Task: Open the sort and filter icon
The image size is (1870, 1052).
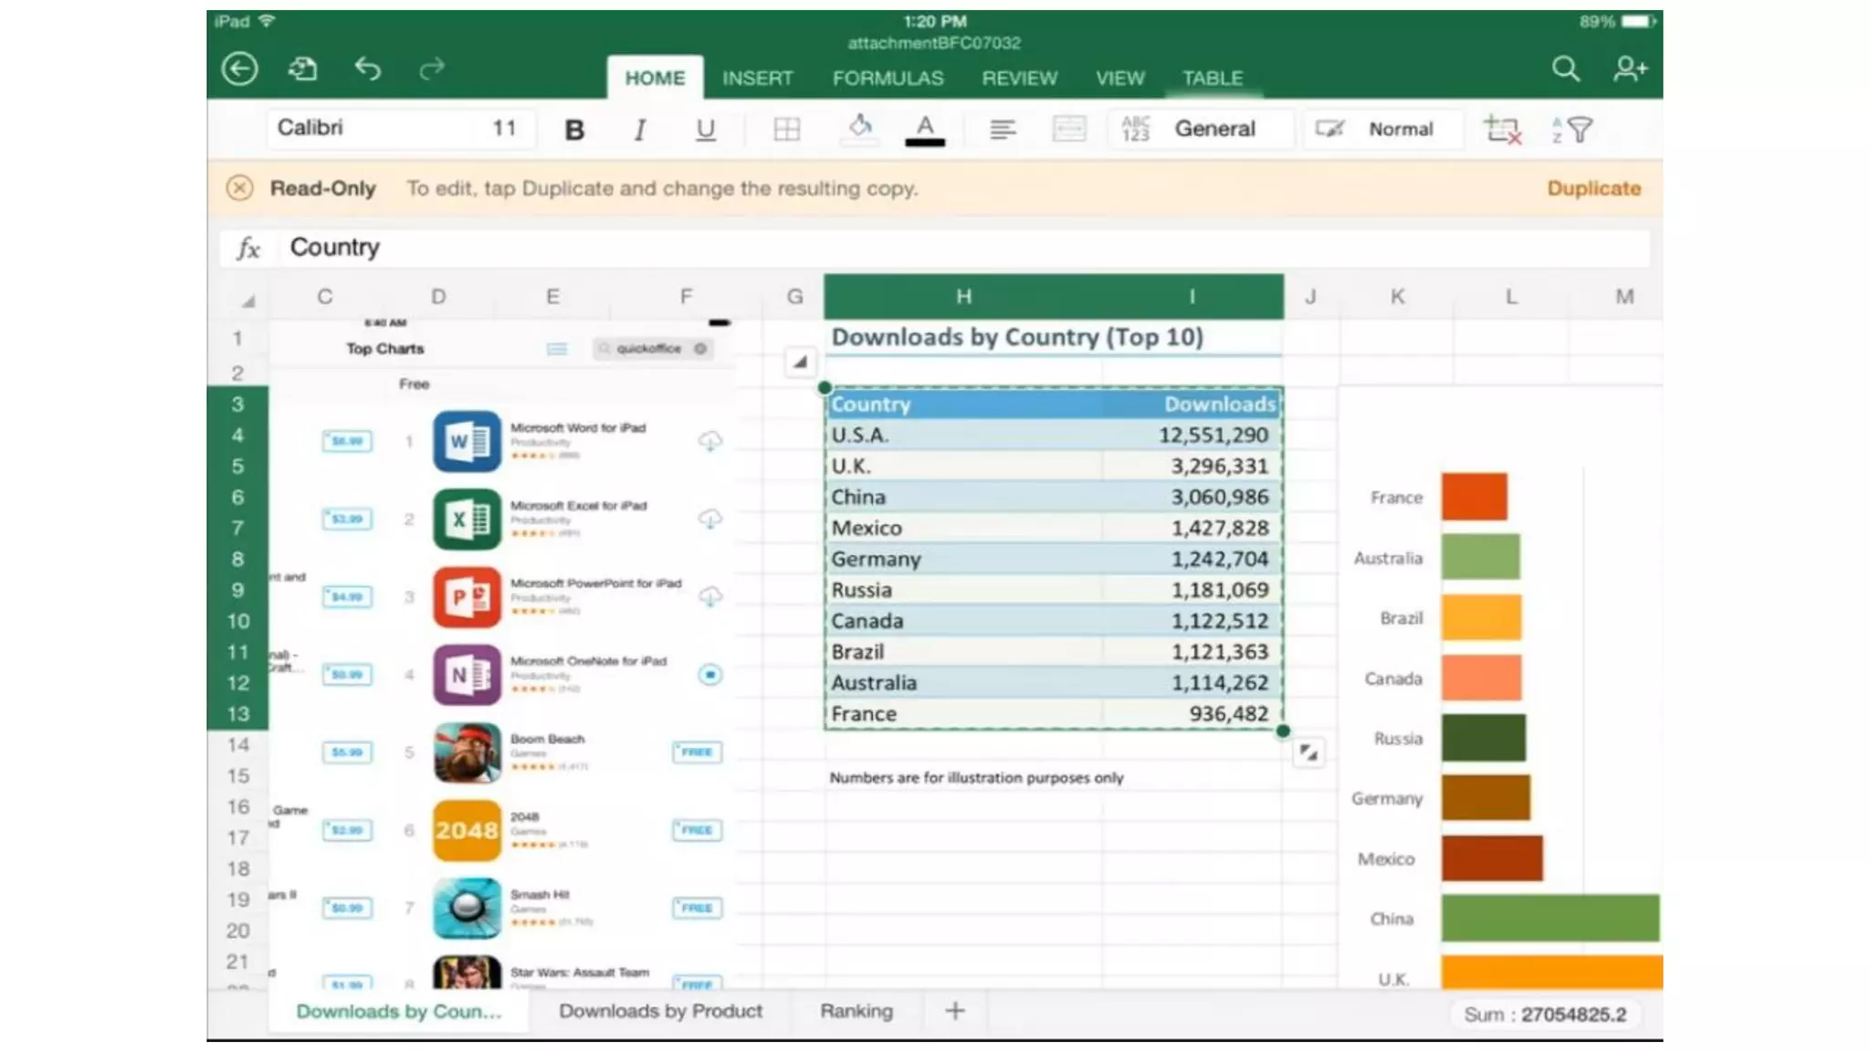Action: tap(1571, 130)
